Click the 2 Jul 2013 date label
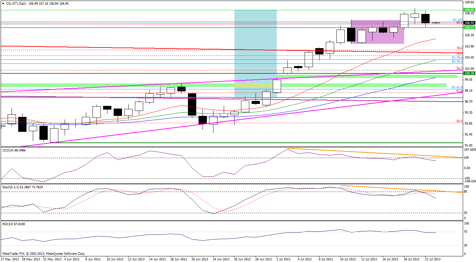Viewport: 476px width, 262px height. pos(284,259)
